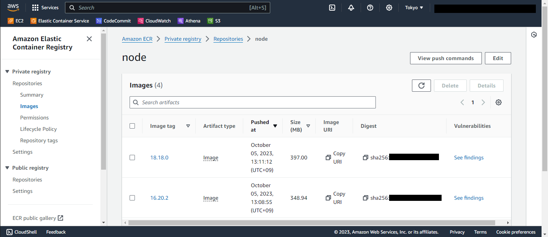548x237 pixels.
Task: Open Private registry Repositories in sidebar
Action: [x=27, y=83]
